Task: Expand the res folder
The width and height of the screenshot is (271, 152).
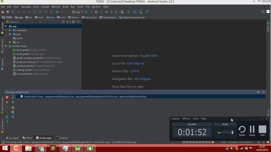Action: 10,42
